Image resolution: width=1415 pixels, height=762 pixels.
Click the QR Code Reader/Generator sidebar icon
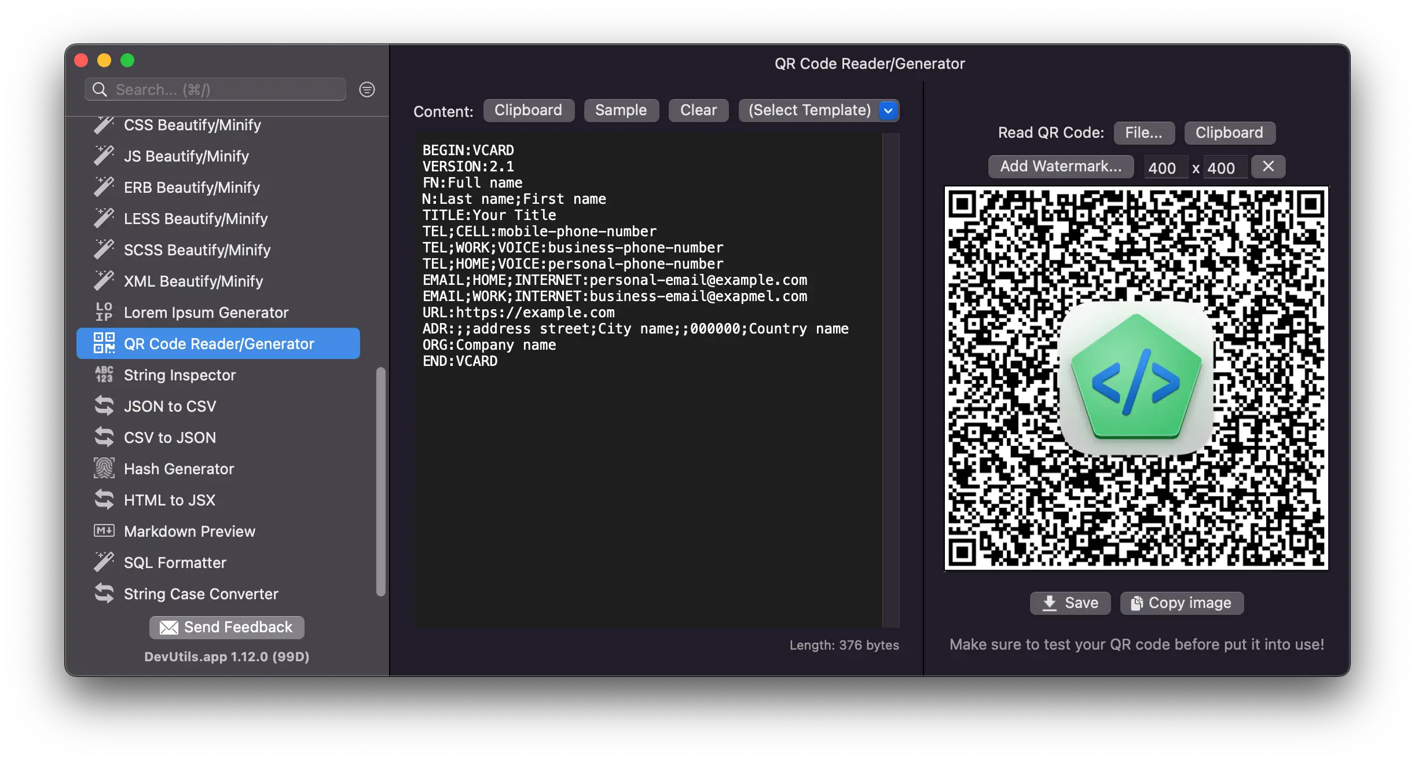tap(104, 343)
